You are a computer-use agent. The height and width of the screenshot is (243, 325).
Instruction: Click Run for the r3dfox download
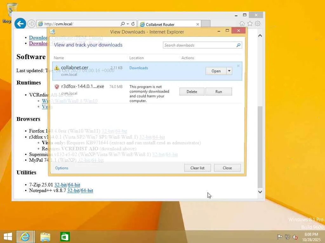tap(218, 91)
